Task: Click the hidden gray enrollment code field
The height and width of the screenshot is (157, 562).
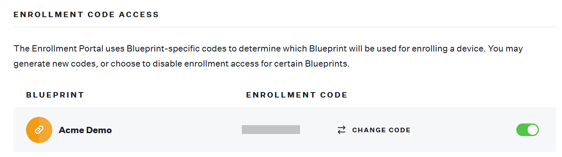Action: (x=271, y=129)
